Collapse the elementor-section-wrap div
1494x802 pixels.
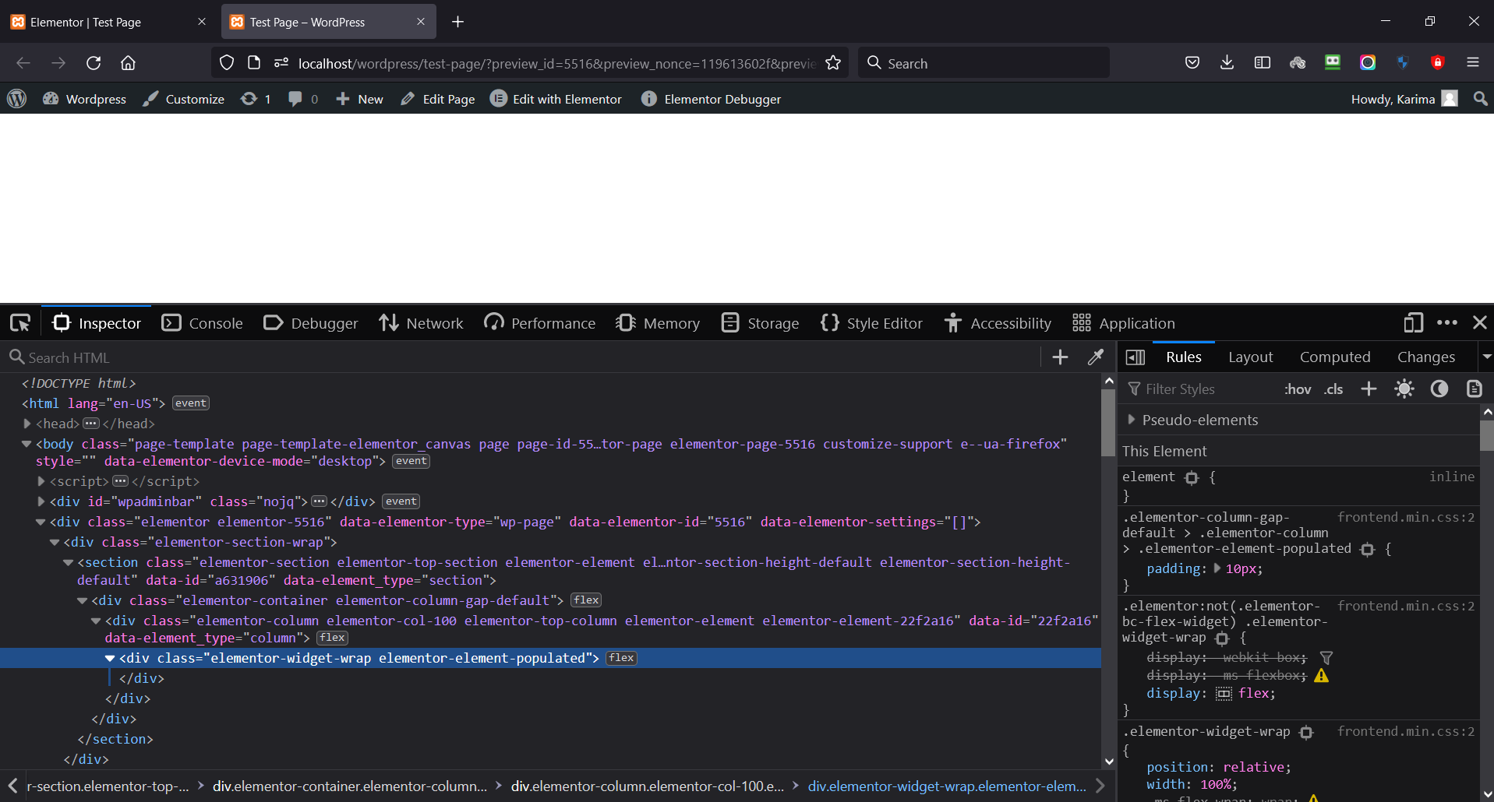pyautogui.click(x=55, y=542)
